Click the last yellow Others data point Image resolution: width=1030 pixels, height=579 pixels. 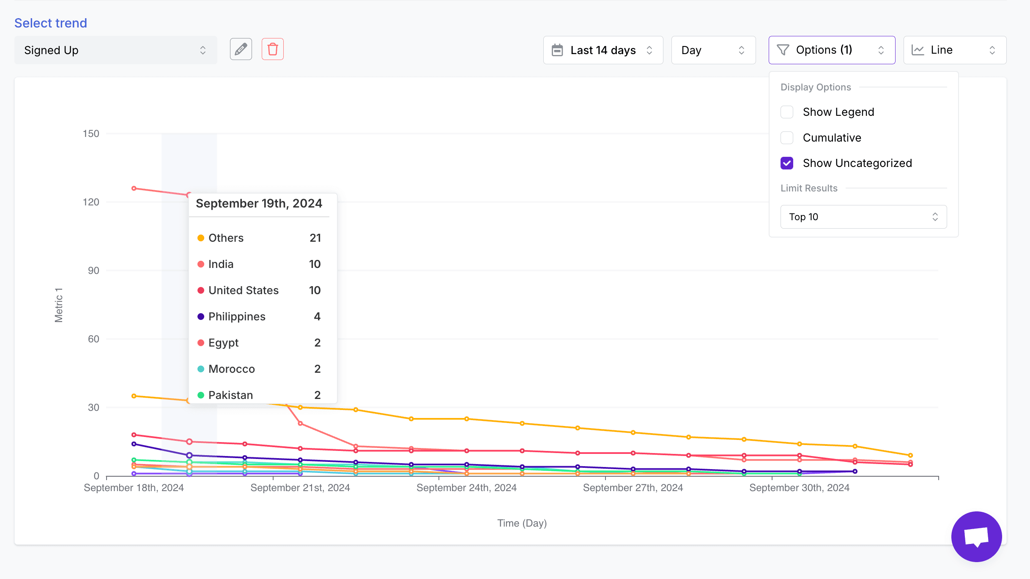coord(910,456)
